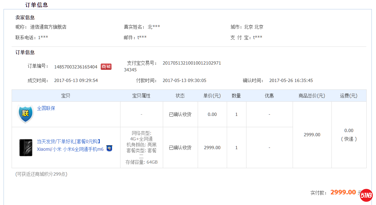Click the black Xiaomi phone thumbnail
Screen dimensions: 376x205
[x=26, y=148]
